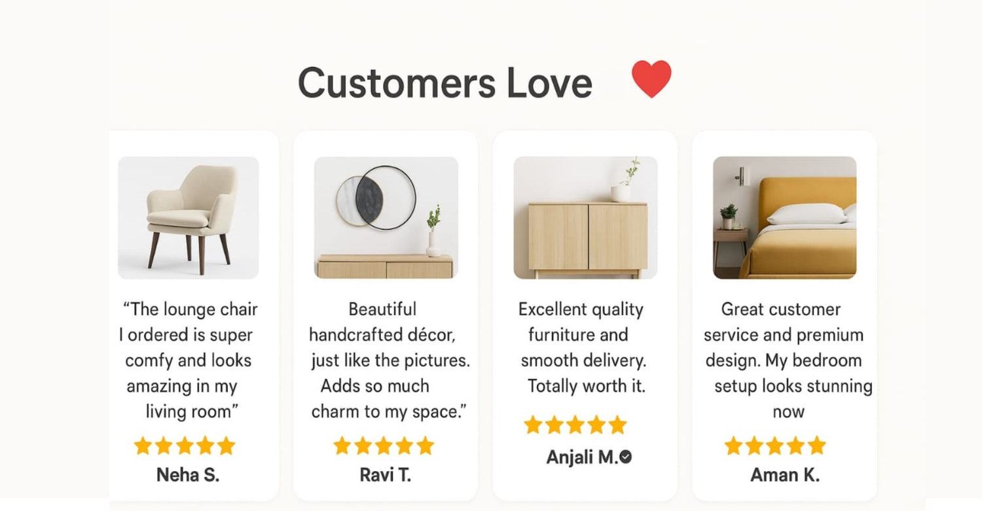This screenshot has width=982, height=511.
Task: Click the handcrafted décor review text
Action: point(390,361)
